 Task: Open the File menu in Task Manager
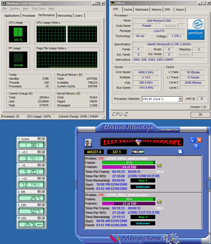tap(4, 8)
